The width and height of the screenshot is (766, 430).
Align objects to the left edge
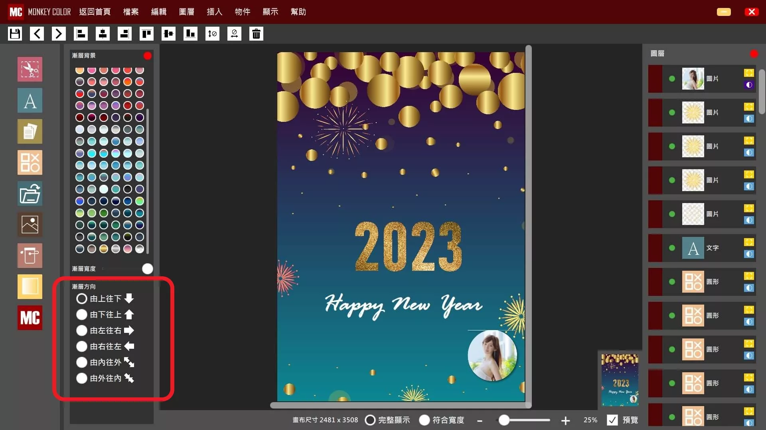pos(81,34)
